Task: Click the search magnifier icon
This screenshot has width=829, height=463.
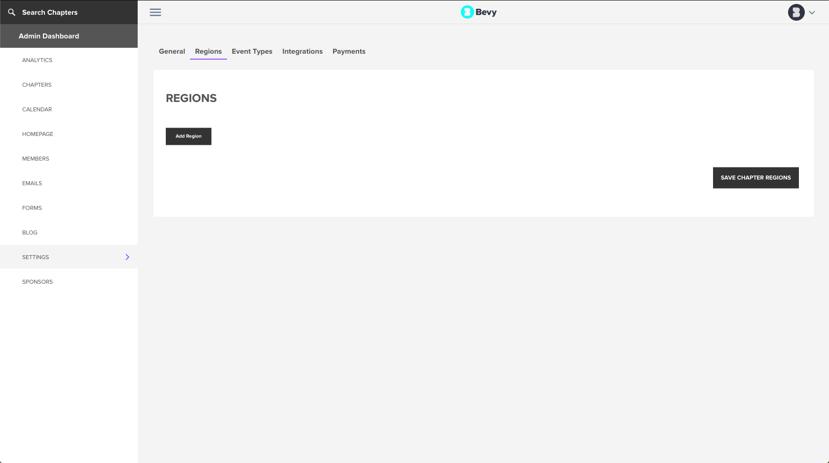Action: (12, 12)
